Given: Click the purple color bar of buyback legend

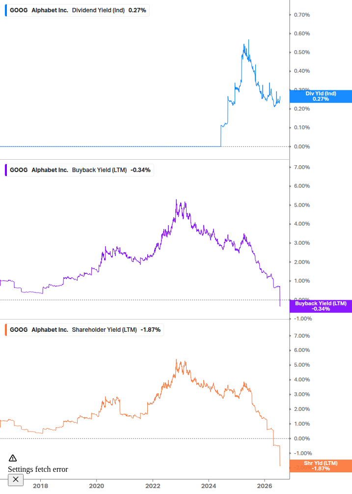Looking at the screenshot, I should 6,170.
